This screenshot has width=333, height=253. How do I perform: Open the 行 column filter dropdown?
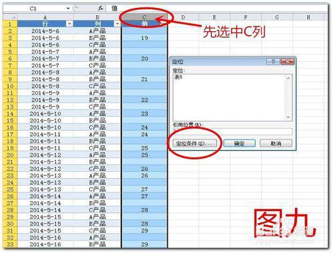click(x=69, y=24)
